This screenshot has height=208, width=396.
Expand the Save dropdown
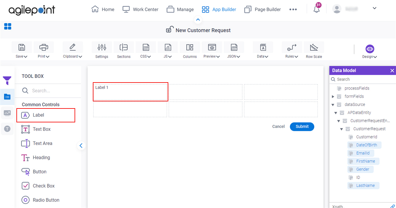[21, 56]
